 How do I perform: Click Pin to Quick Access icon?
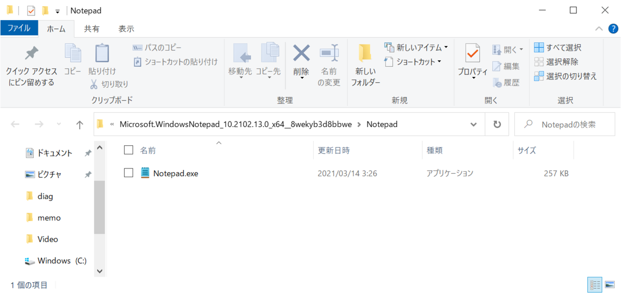tap(31, 53)
